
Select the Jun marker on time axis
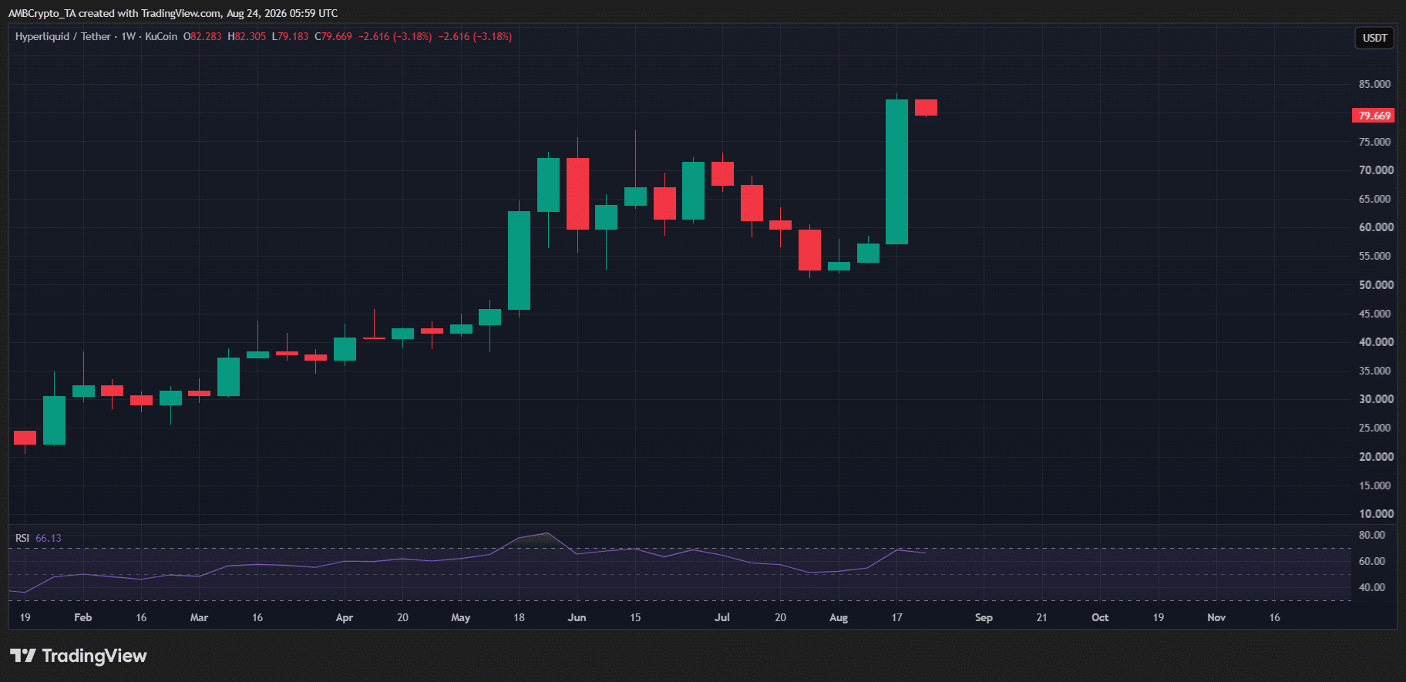(577, 617)
